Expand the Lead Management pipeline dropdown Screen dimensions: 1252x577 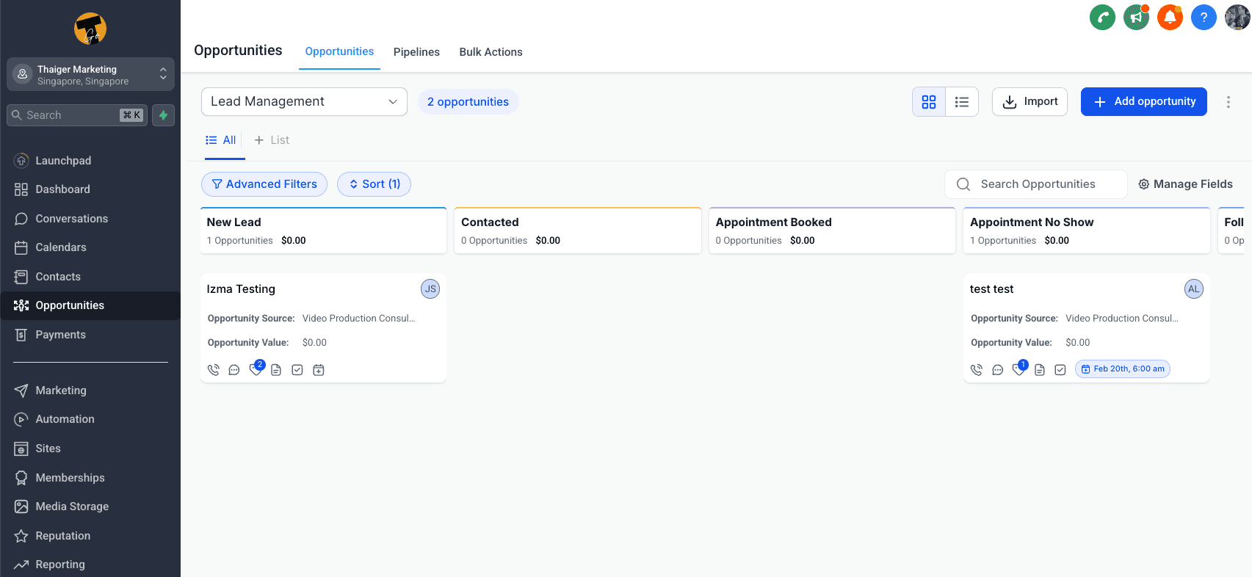point(304,102)
